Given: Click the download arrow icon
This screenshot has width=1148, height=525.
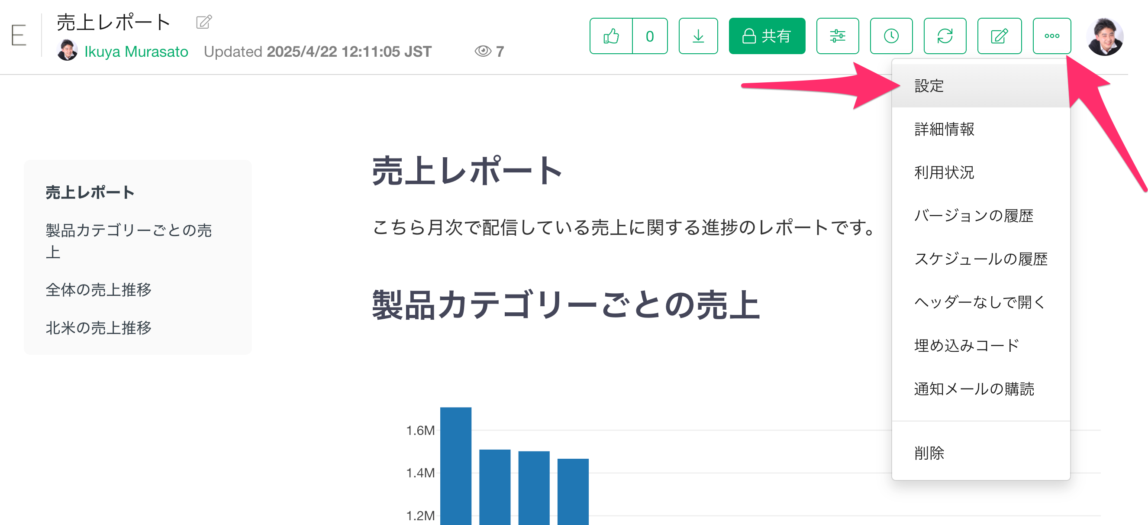Looking at the screenshot, I should pos(698,36).
